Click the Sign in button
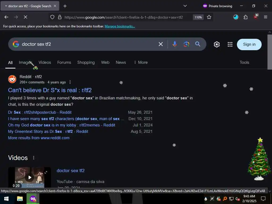This screenshot has width=272, height=204. 249,44
